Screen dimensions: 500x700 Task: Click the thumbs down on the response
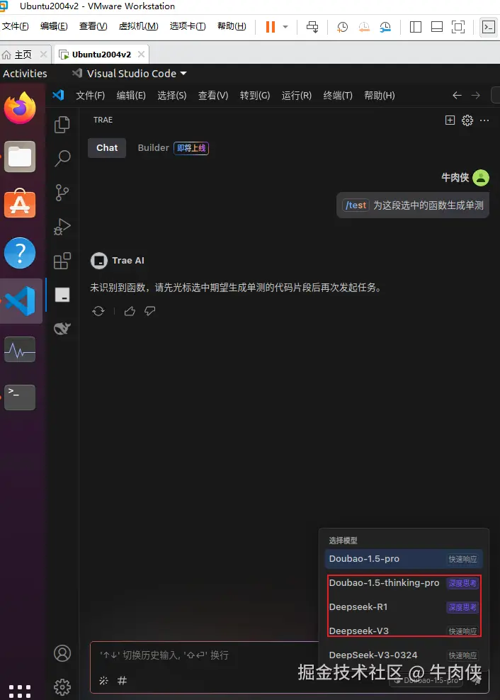150,311
